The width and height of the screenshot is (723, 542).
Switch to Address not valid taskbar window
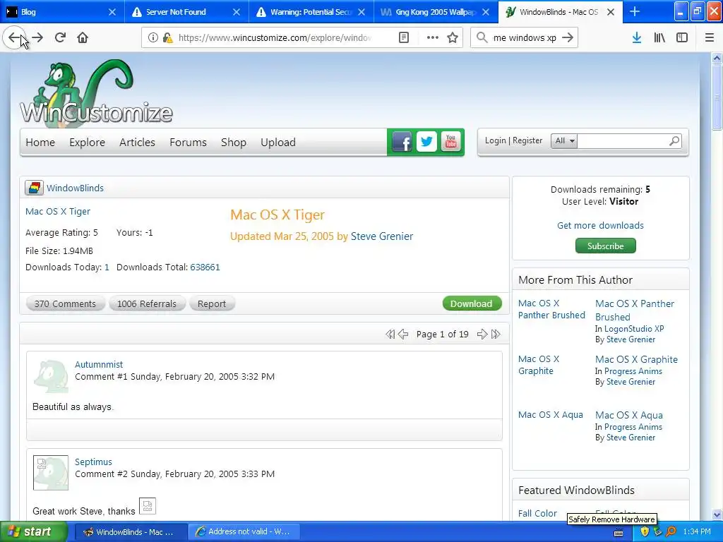[244, 532]
